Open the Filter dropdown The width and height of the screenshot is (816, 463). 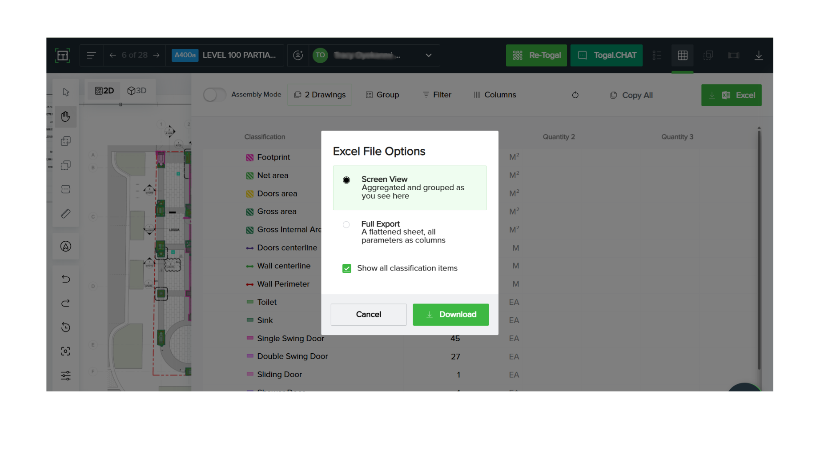pos(437,95)
